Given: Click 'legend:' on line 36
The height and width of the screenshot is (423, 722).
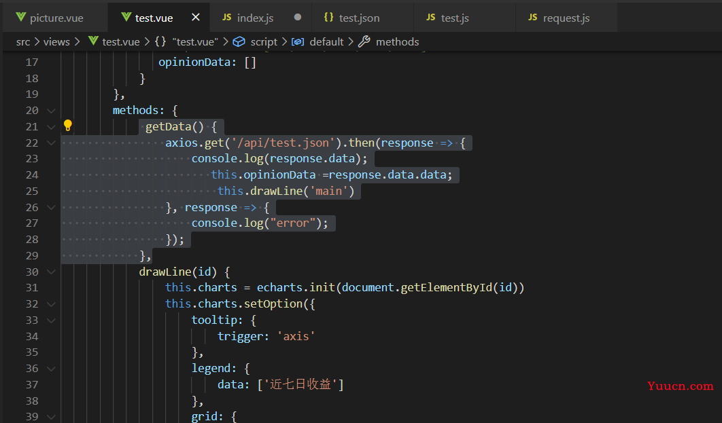Looking at the screenshot, I should (214, 368).
